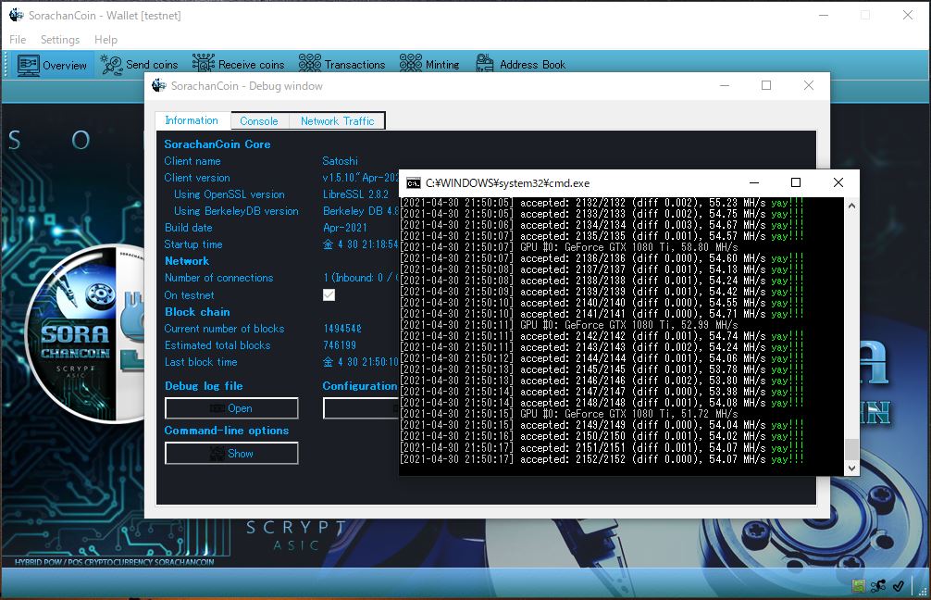The image size is (931, 600).
Task: Switch to the Information tab
Action: 192,120
